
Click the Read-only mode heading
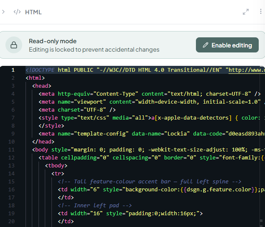click(53, 41)
